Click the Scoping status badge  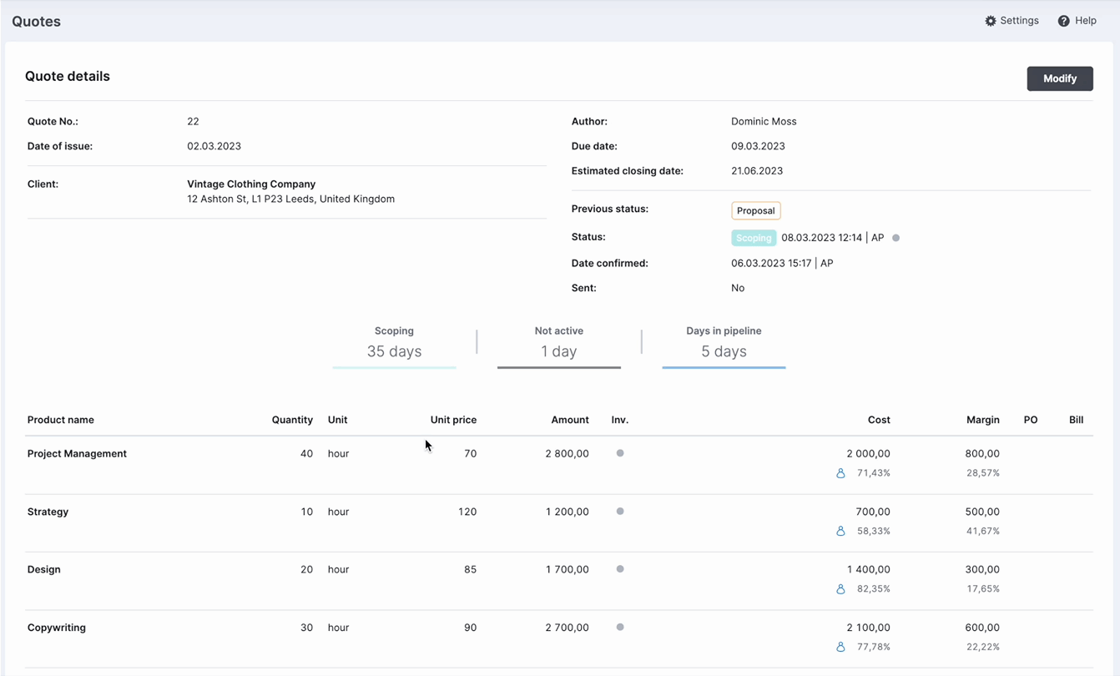[754, 238]
